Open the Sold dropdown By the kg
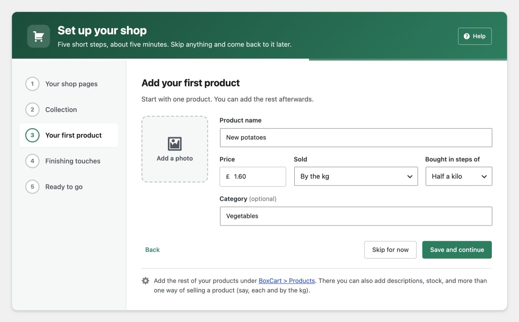 356,176
